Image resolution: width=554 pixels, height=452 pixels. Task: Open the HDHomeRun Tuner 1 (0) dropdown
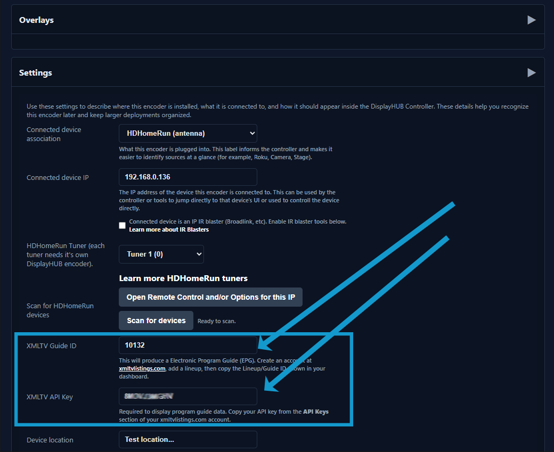coord(161,254)
